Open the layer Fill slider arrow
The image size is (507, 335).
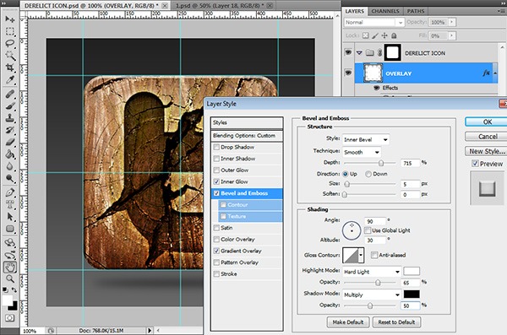tap(452, 35)
